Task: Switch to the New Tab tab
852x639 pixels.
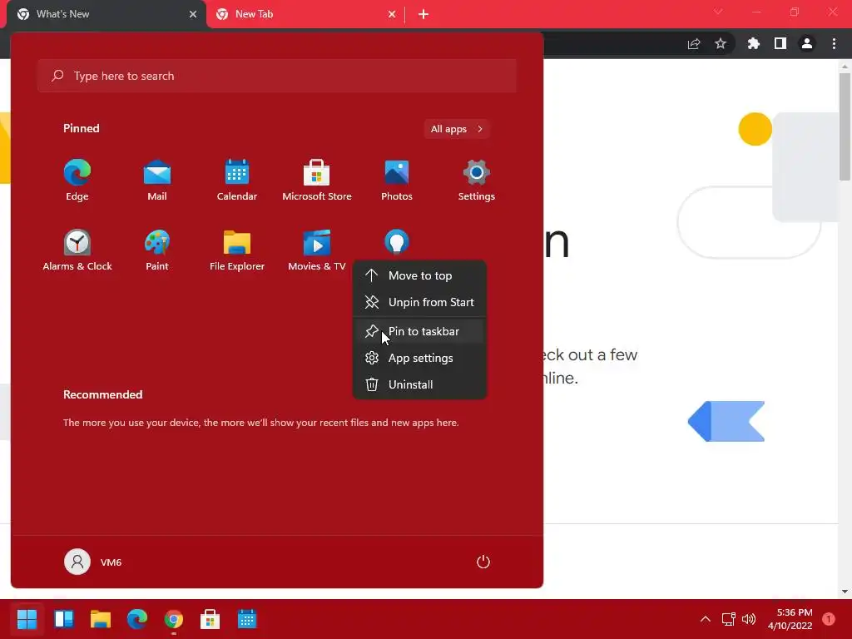Action: (x=305, y=14)
